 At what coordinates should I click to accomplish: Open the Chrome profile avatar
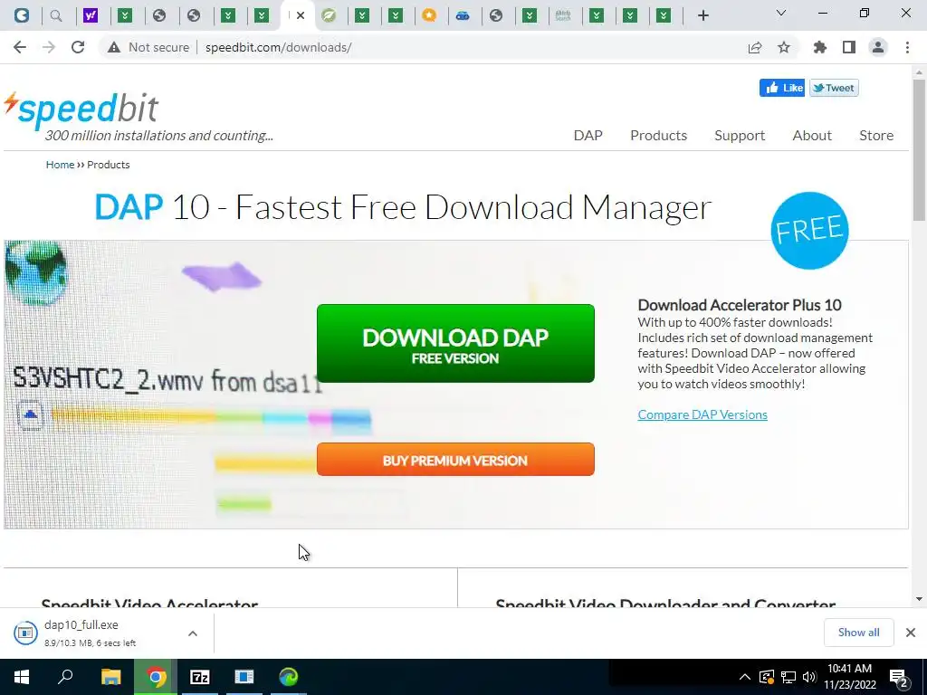(878, 47)
